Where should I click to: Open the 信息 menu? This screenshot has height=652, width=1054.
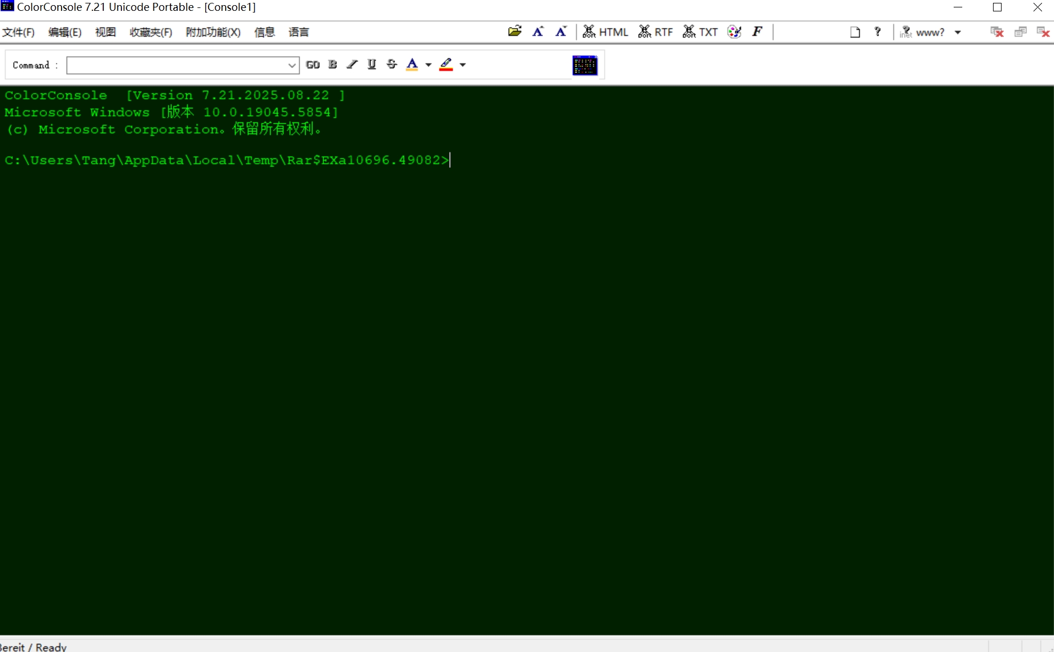[x=264, y=32]
